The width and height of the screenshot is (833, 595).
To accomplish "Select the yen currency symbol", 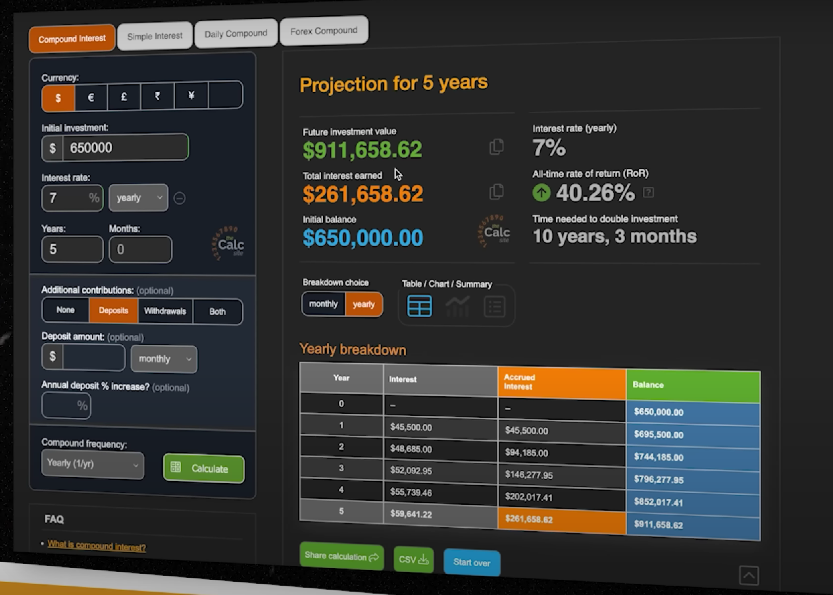I will click(x=191, y=95).
